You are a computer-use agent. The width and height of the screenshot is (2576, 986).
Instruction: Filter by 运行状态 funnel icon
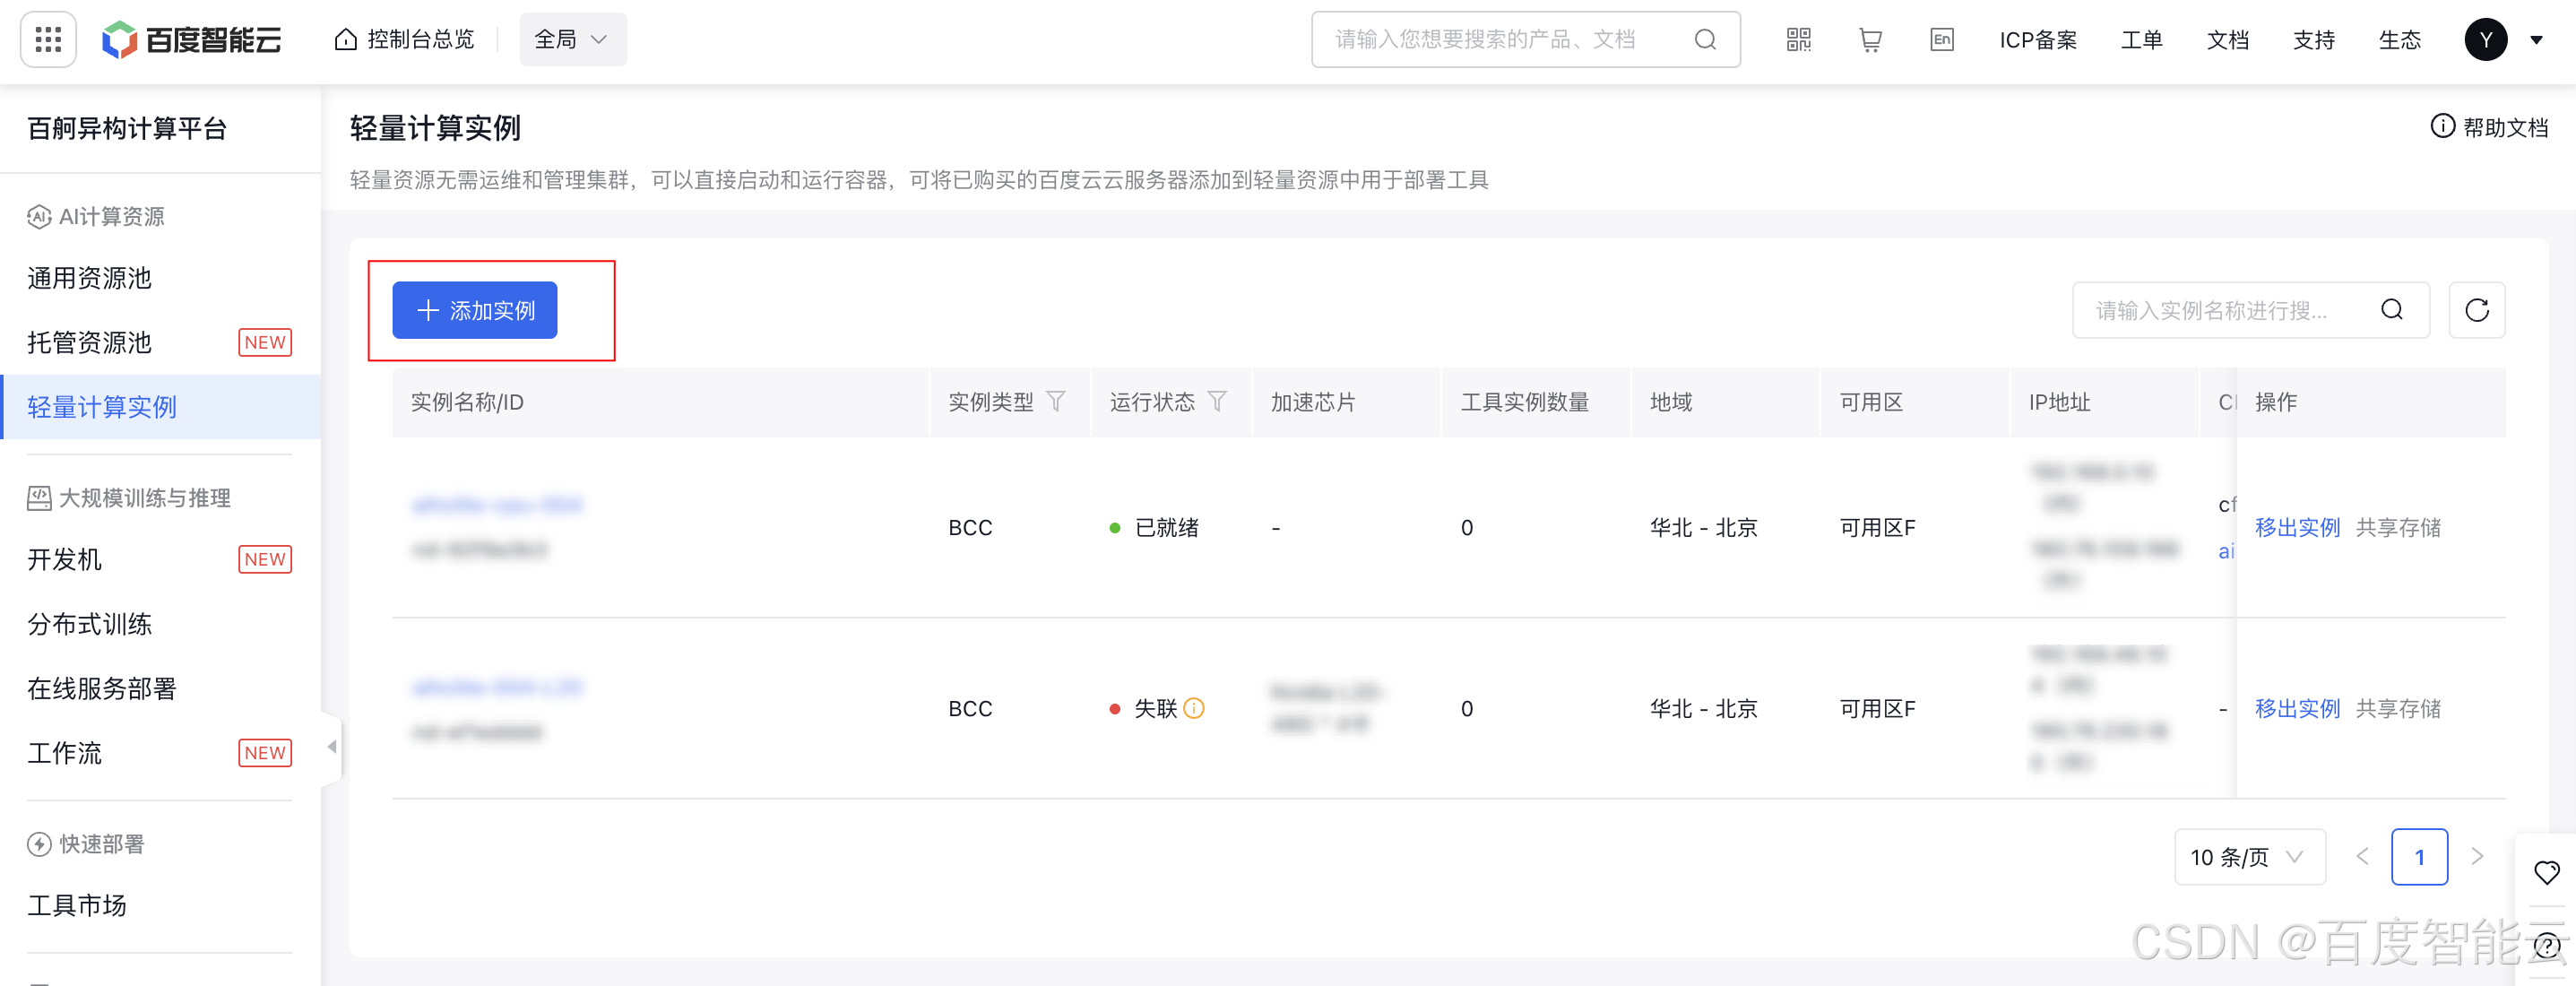1217,402
